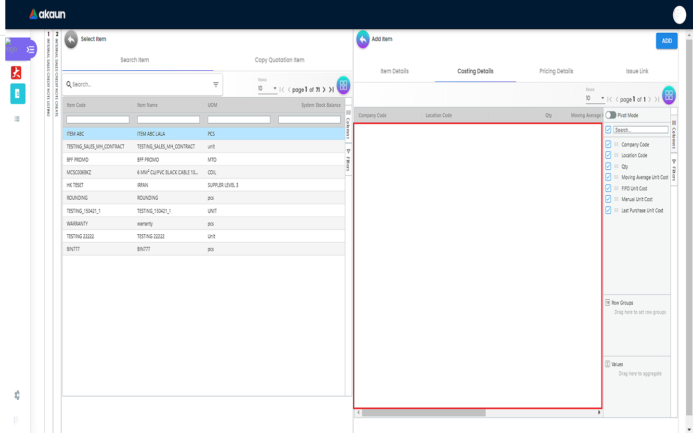Uncheck the Company Code column checkbox
The height and width of the screenshot is (433, 693).
click(x=608, y=144)
